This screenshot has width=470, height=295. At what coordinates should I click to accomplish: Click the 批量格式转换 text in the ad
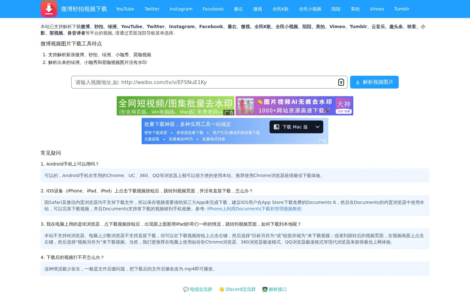click(214, 139)
